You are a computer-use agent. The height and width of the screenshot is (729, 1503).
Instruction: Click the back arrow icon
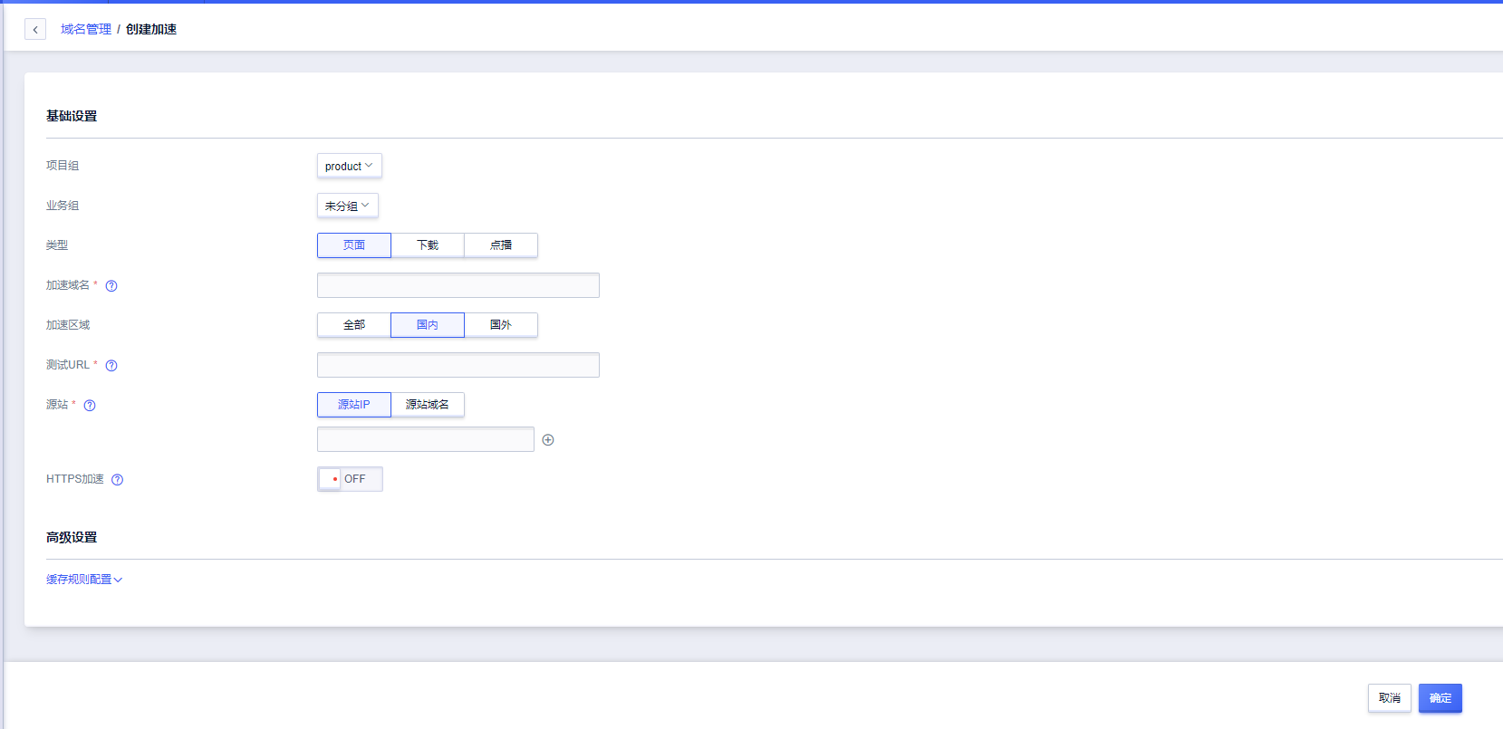[35, 30]
